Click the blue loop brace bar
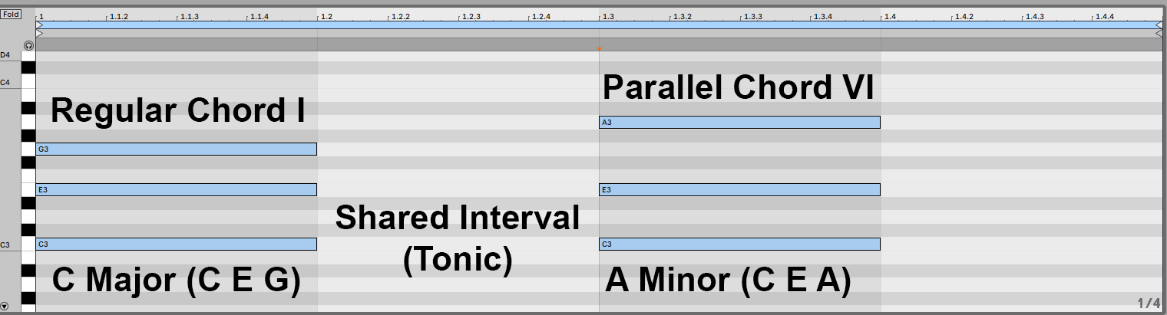This screenshot has width=1167, height=315. [x=599, y=25]
